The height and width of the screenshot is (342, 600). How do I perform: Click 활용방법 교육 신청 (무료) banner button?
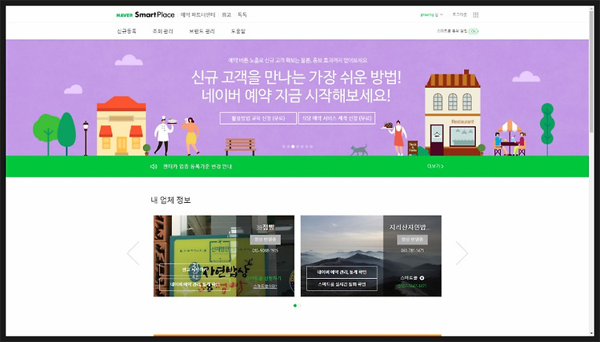tap(258, 118)
